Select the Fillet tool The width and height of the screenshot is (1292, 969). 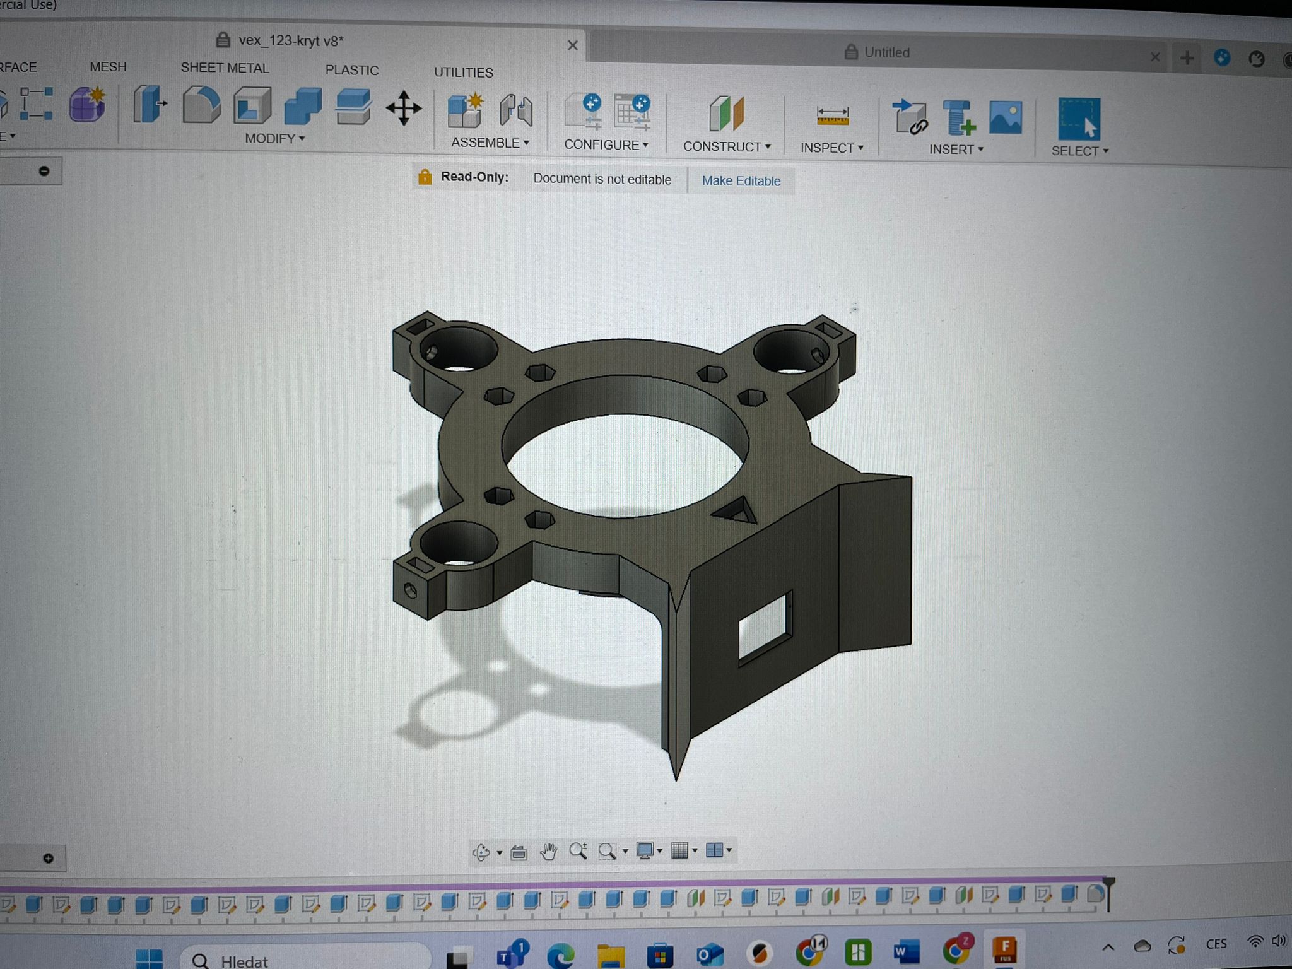201,105
